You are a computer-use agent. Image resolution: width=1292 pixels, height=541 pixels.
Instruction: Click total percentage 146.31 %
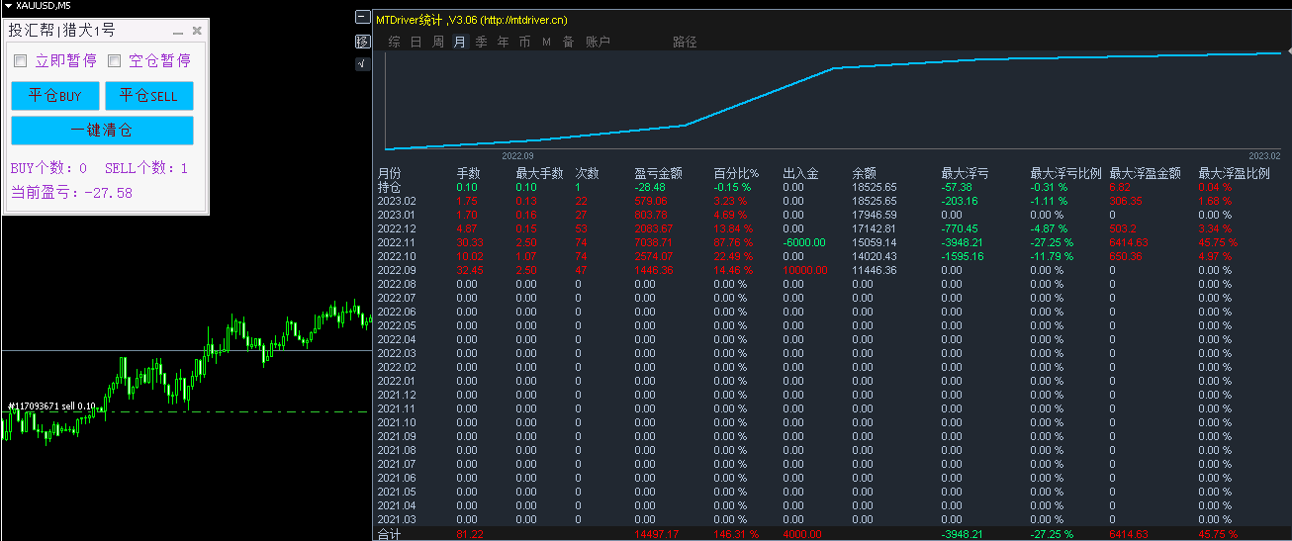point(738,534)
